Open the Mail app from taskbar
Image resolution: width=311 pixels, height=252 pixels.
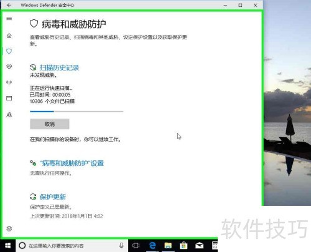point(199,246)
